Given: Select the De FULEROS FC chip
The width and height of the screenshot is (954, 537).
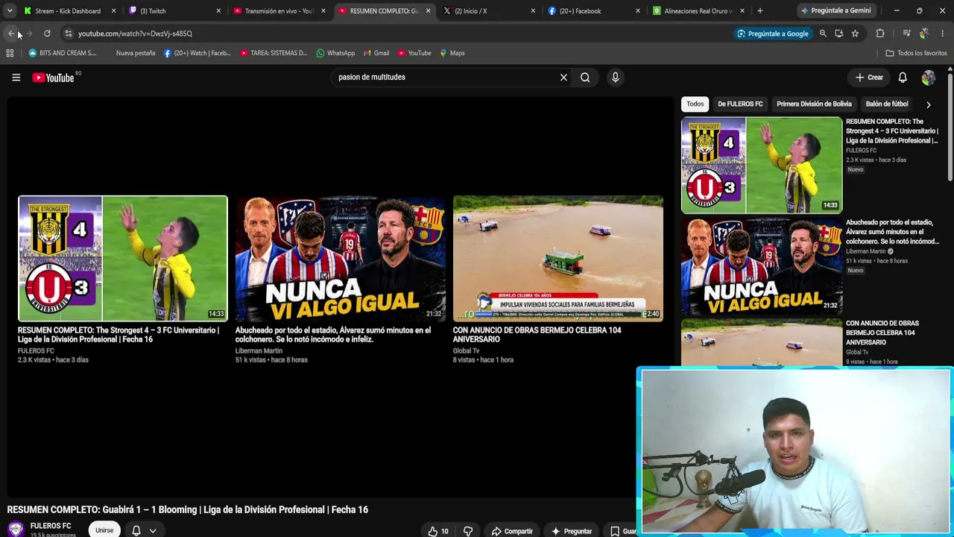Looking at the screenshot, I should click(x=740, y=104).
